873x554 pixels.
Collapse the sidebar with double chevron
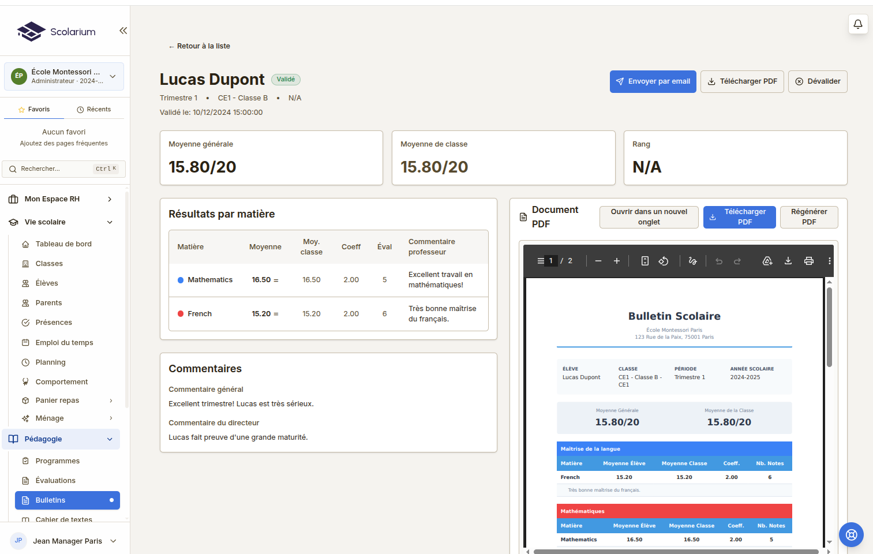coord(123,31)
